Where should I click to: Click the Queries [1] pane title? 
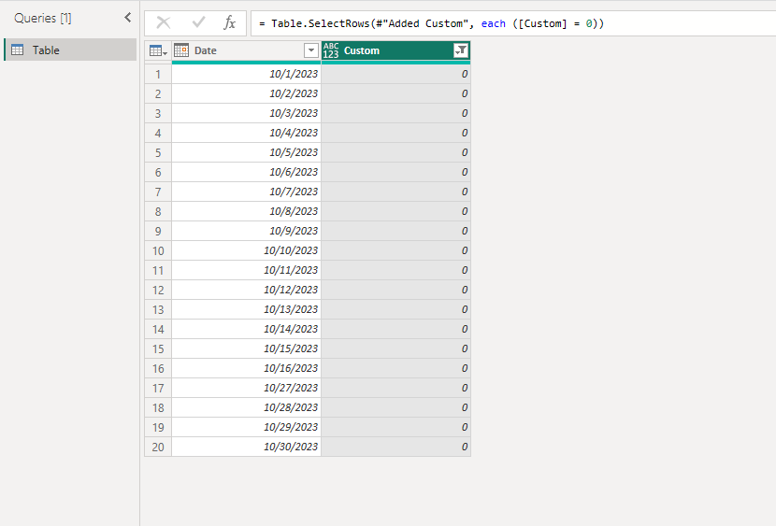(x=43, y=19)
